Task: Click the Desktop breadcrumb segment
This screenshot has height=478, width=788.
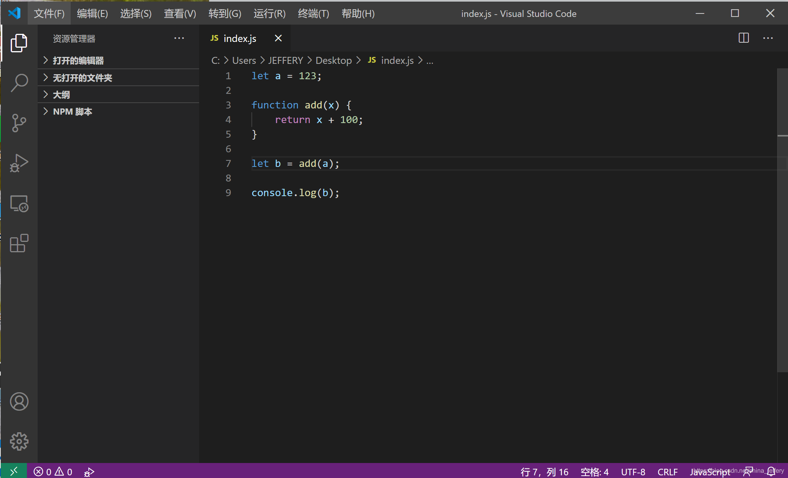Action: pyautogui.click(x=334, y=60)
